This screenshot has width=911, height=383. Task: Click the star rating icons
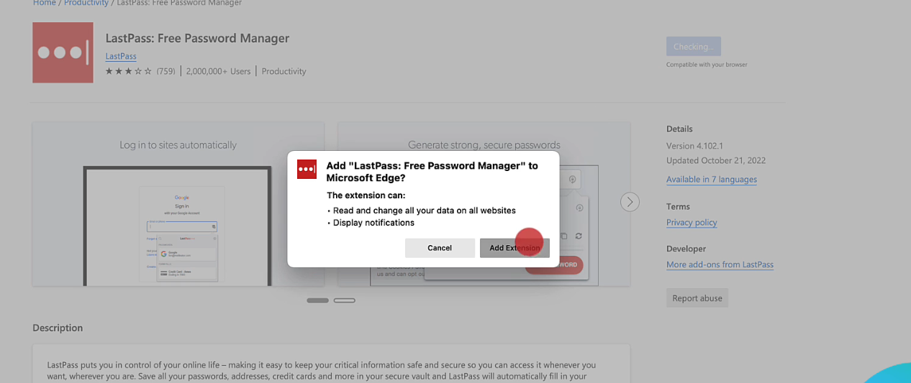pyautogui.click(x=129, y=71)
